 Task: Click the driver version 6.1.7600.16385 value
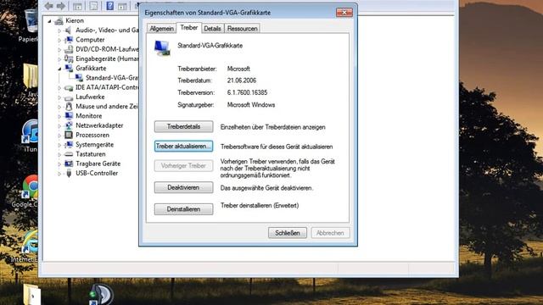pyautogui.click(x=247, y=92)
